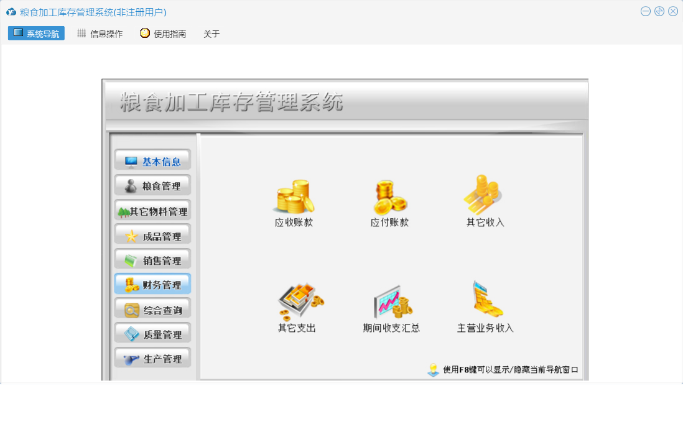Click the lightbulb tip icon near F8 hint
The width and height of the screenshot is (683, 447).
pos(433,370)
